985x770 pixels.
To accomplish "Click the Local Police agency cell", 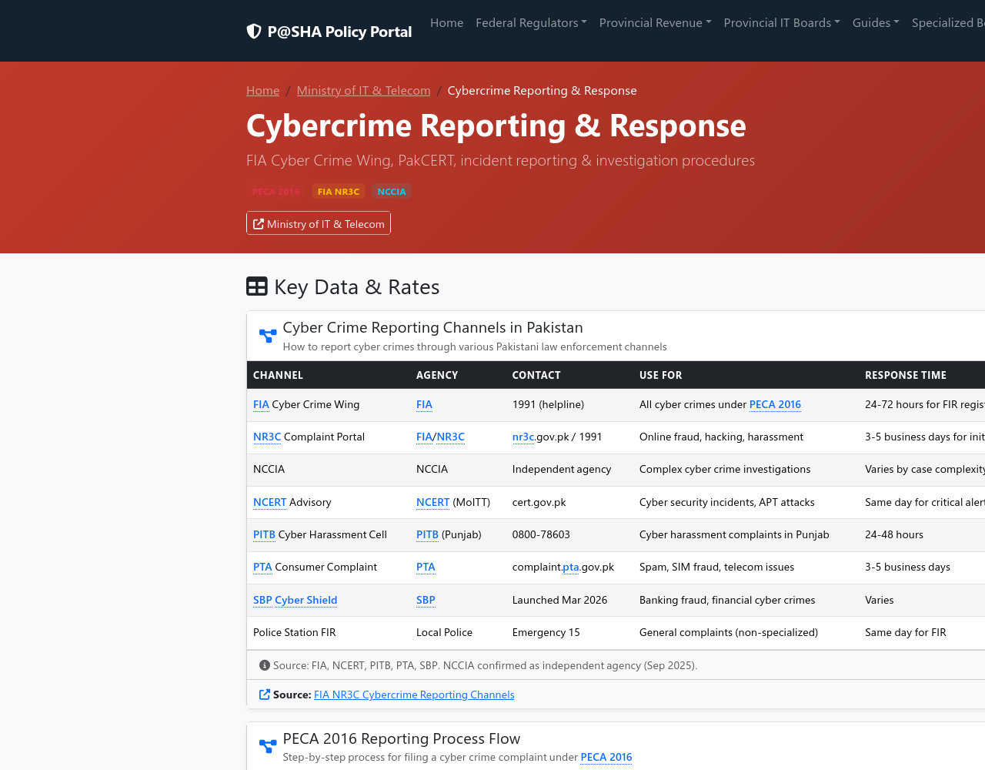I will point(458,633).
